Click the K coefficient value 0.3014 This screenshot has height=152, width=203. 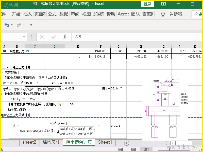[115, 126]
